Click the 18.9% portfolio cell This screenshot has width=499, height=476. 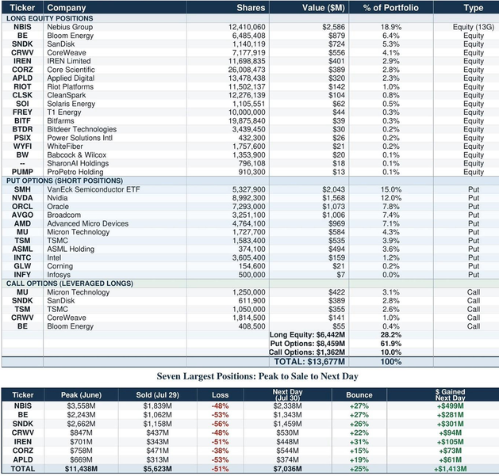pos(391,27)
